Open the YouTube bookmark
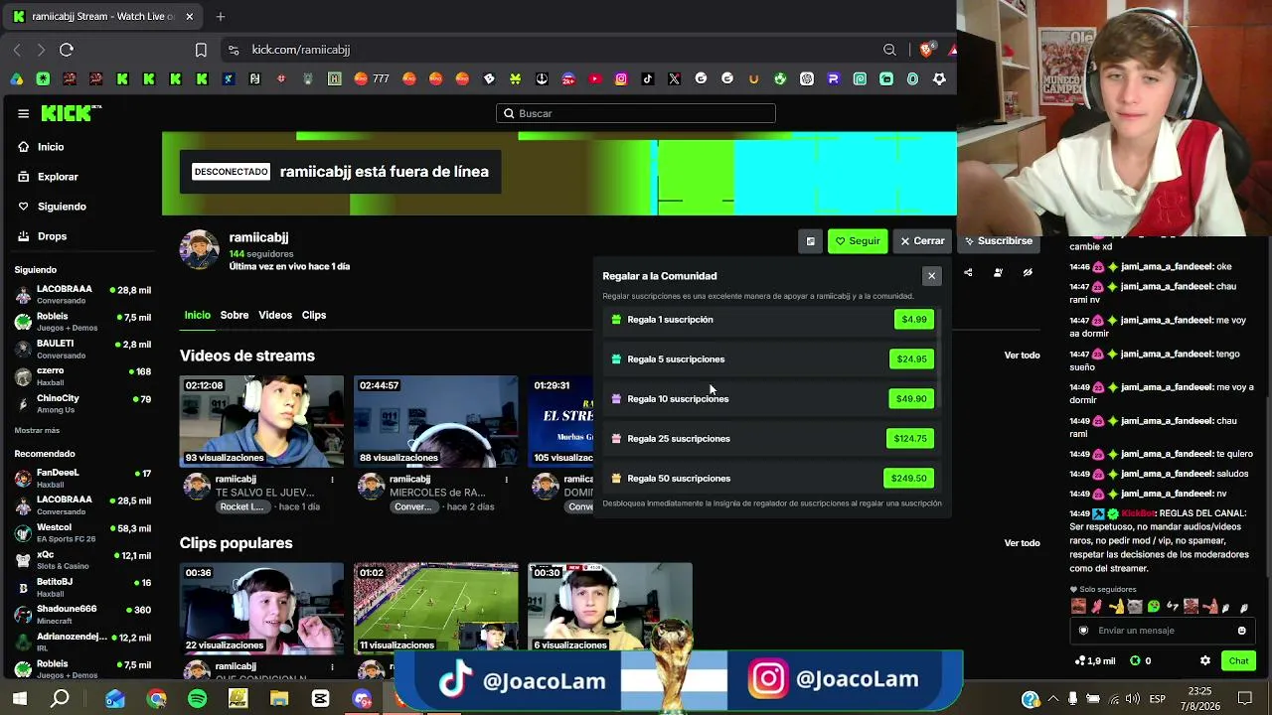Image resolution: width=1272 pixels, height=715 pixels. click(x=594, y=78)
